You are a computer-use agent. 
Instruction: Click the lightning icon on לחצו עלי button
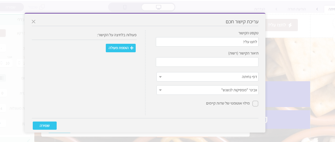290,25
